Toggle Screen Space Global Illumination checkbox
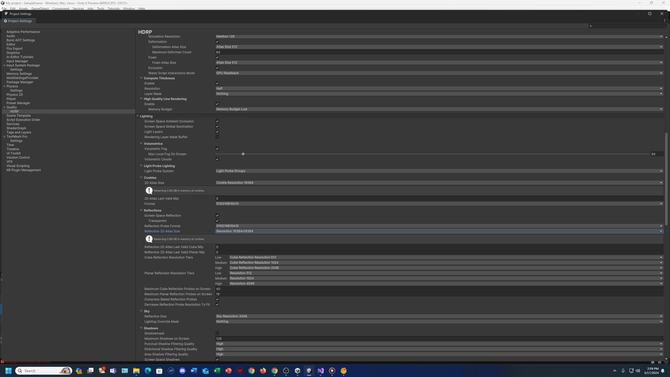This screenshot has width=670, height=377. tap(217, 127)
